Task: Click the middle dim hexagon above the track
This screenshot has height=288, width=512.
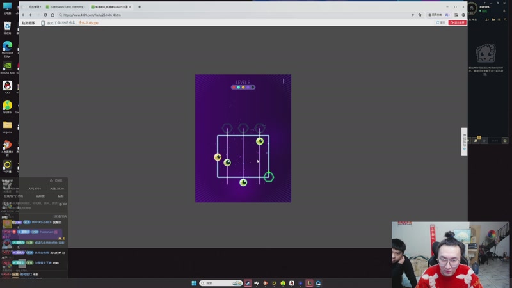Action: point(243,128)
